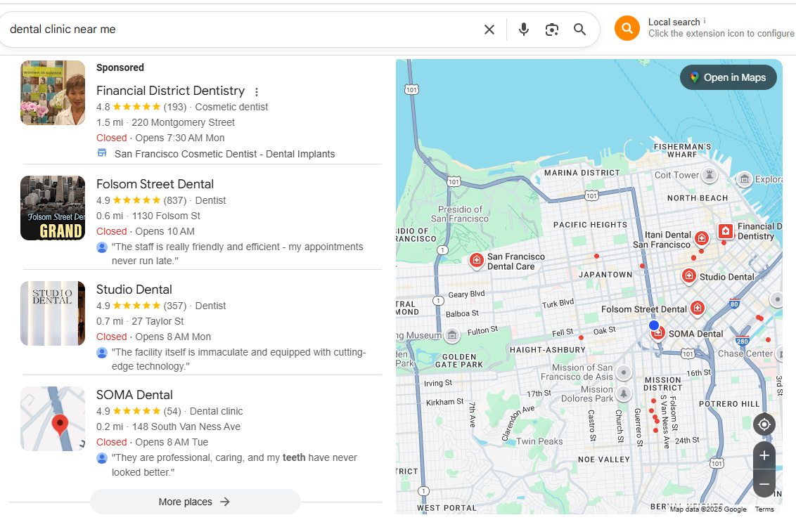The width and height of the screenshot is (796, 527).
Task: Click the magnifying glass search icon
Action: tap(579, 30)
